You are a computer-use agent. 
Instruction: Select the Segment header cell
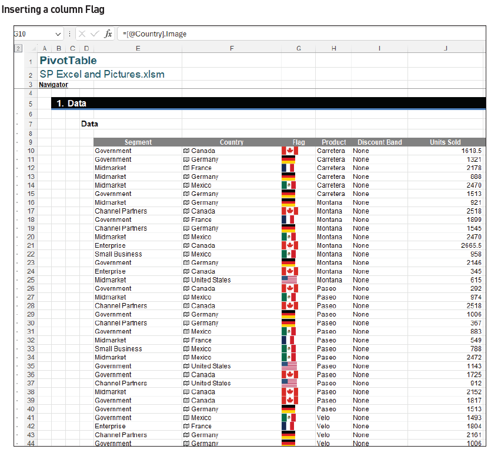pos(138,142)
